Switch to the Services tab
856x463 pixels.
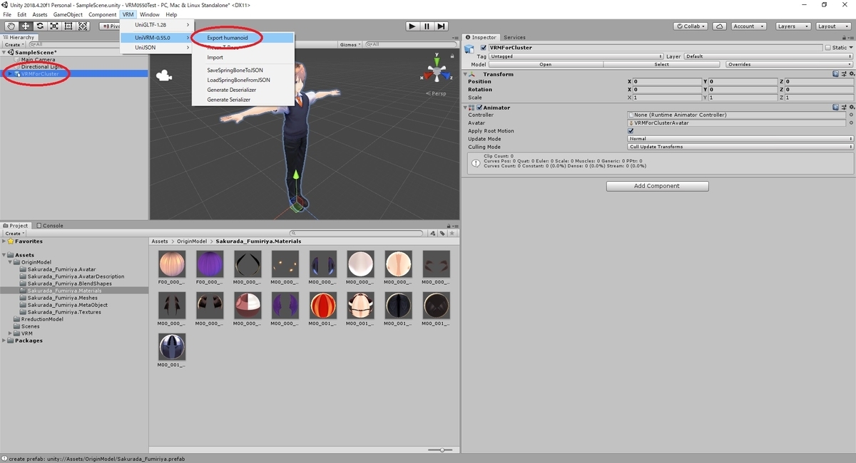514,37
